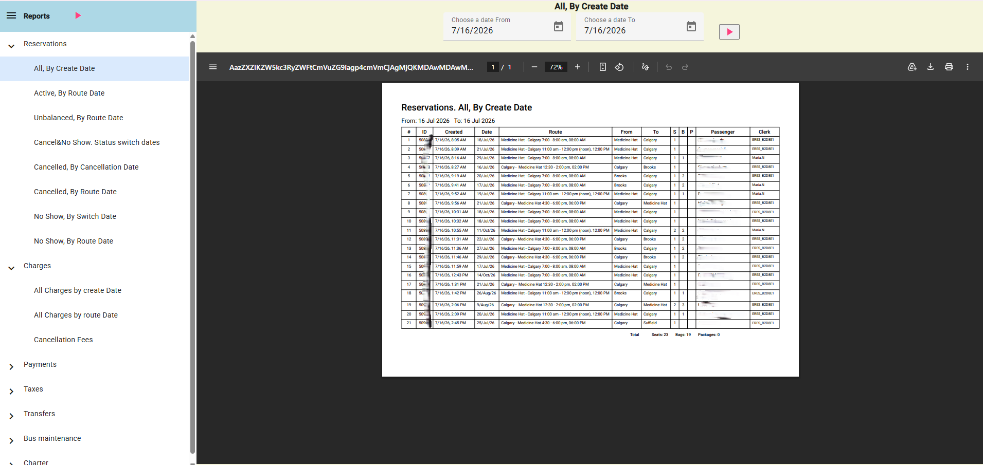Expand the Payments section
The image size is (983, 465).
(x=11, y=367)
